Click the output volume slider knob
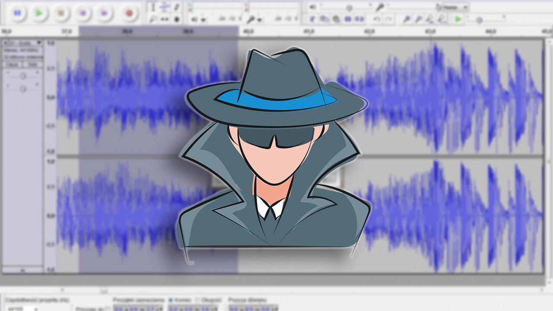 tap(349, 7)
